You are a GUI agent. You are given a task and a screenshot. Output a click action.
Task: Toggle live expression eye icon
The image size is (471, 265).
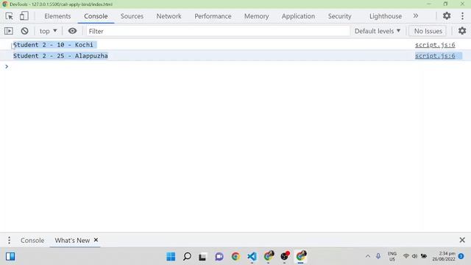point(72,31)
